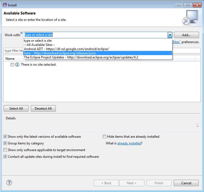Select Android ADT site from the list
This screenshot has width=204, height=192.
point(98,49)
